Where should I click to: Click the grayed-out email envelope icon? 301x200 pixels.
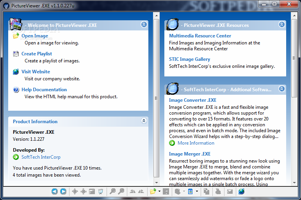(230, 191)
